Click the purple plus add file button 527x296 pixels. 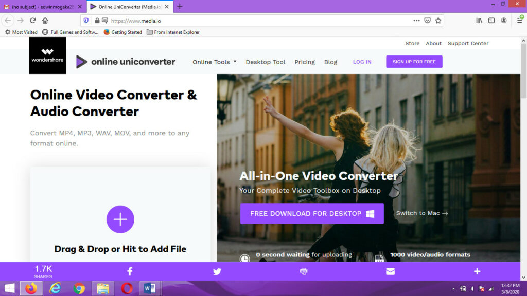point(120,219)
